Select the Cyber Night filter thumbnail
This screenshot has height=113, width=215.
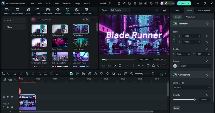[81, 29]
